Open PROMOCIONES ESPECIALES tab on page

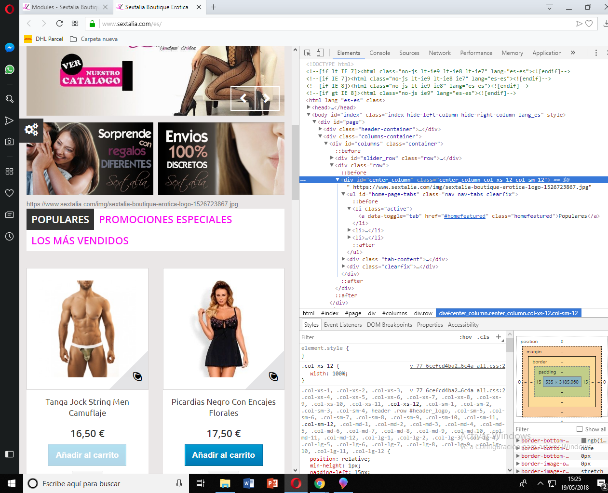tap(165, 220)
